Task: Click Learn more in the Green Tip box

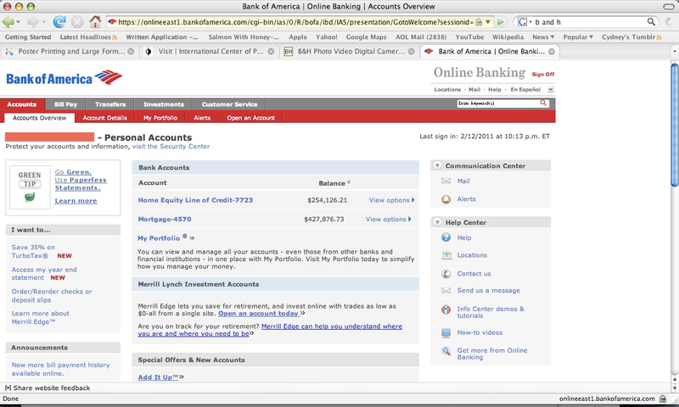Action: click(76, 201)
